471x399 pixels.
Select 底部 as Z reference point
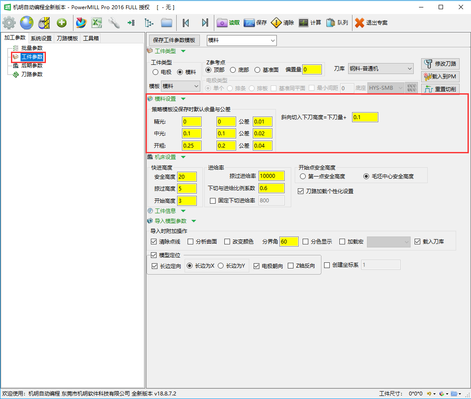(x=233, y=70)
